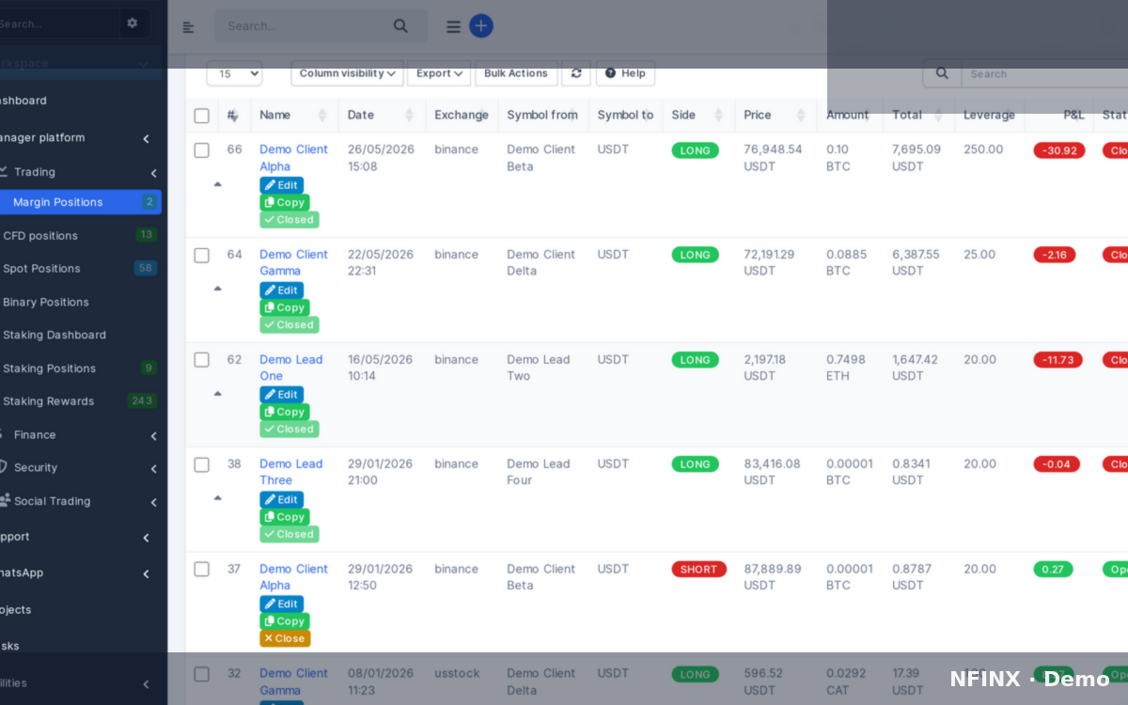Click the table search magnifier button
1128x705 pixels.
click(942, 73)
